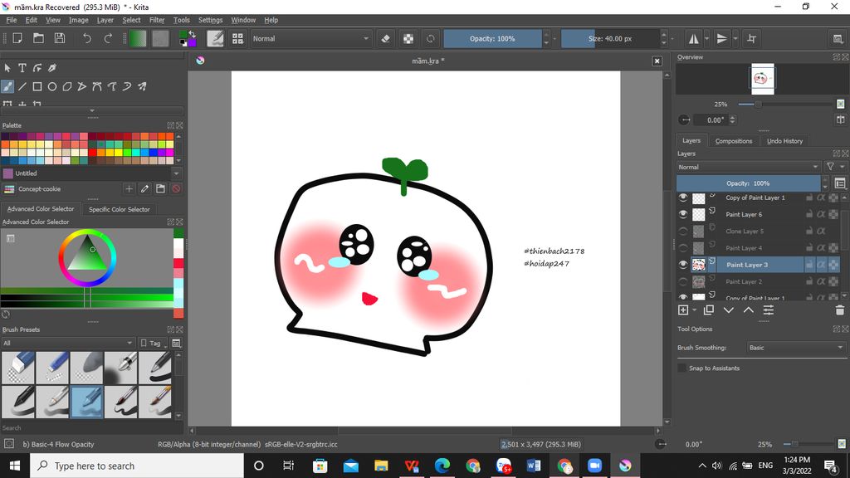The height and width of the screenshot is (478, 850).
Task: Open the brush blending mode dropdown
Action: click(x=310, y=38)
